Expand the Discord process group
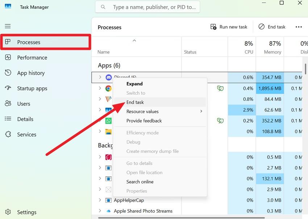The image size is (308, 219). [x=100, y=77]
